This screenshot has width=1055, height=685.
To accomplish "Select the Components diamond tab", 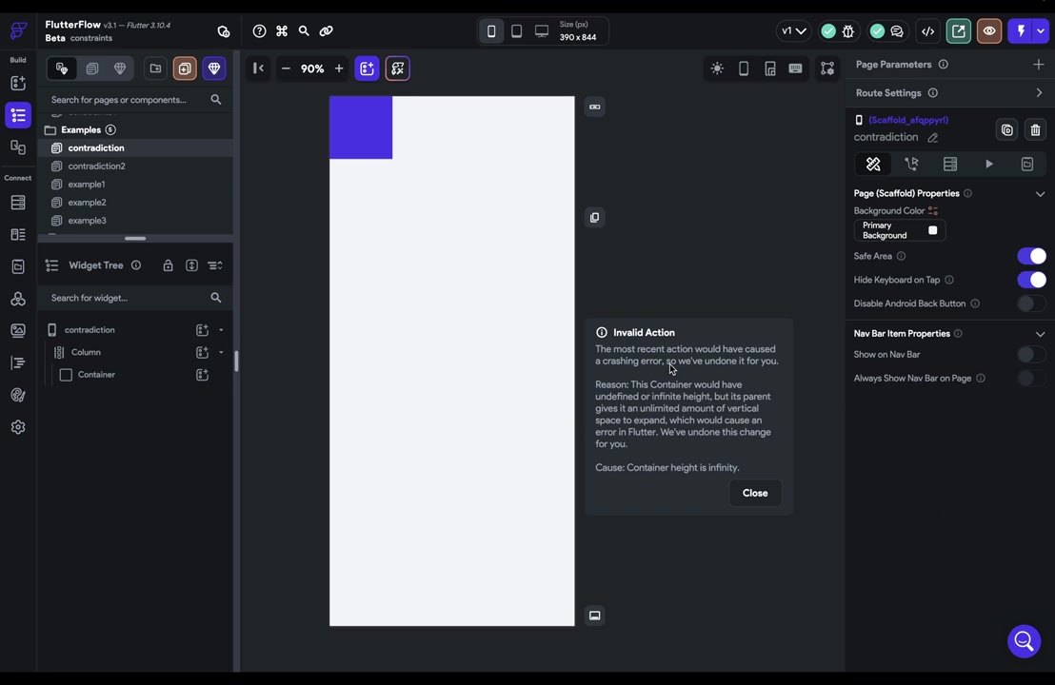I will coord(120,68).
